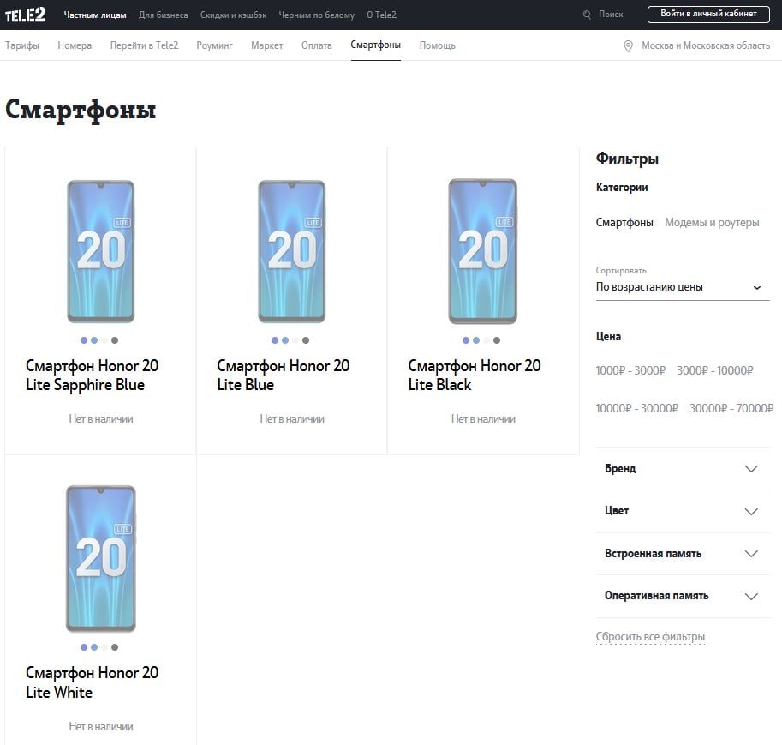Viewport: 782px width, 745px height.
Task: Click Сбросить все фильтры link
Action: 650,637
